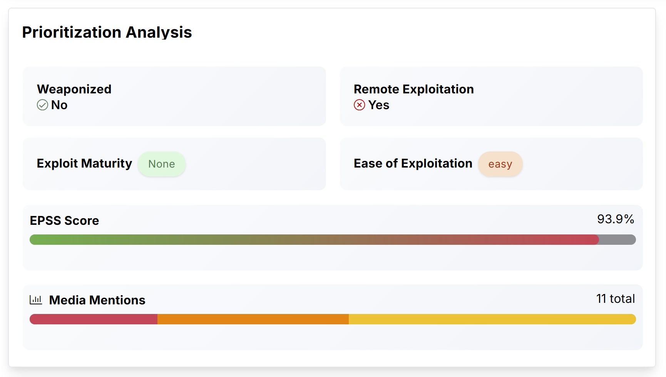This screenshot has width=666, height=377.
Task: Click the None badge under Exploit Maturity
Action: pyautogui.click(x=162, y=164)
